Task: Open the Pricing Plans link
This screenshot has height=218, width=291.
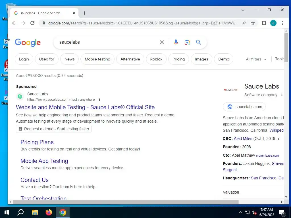Action: coord(37,142)
